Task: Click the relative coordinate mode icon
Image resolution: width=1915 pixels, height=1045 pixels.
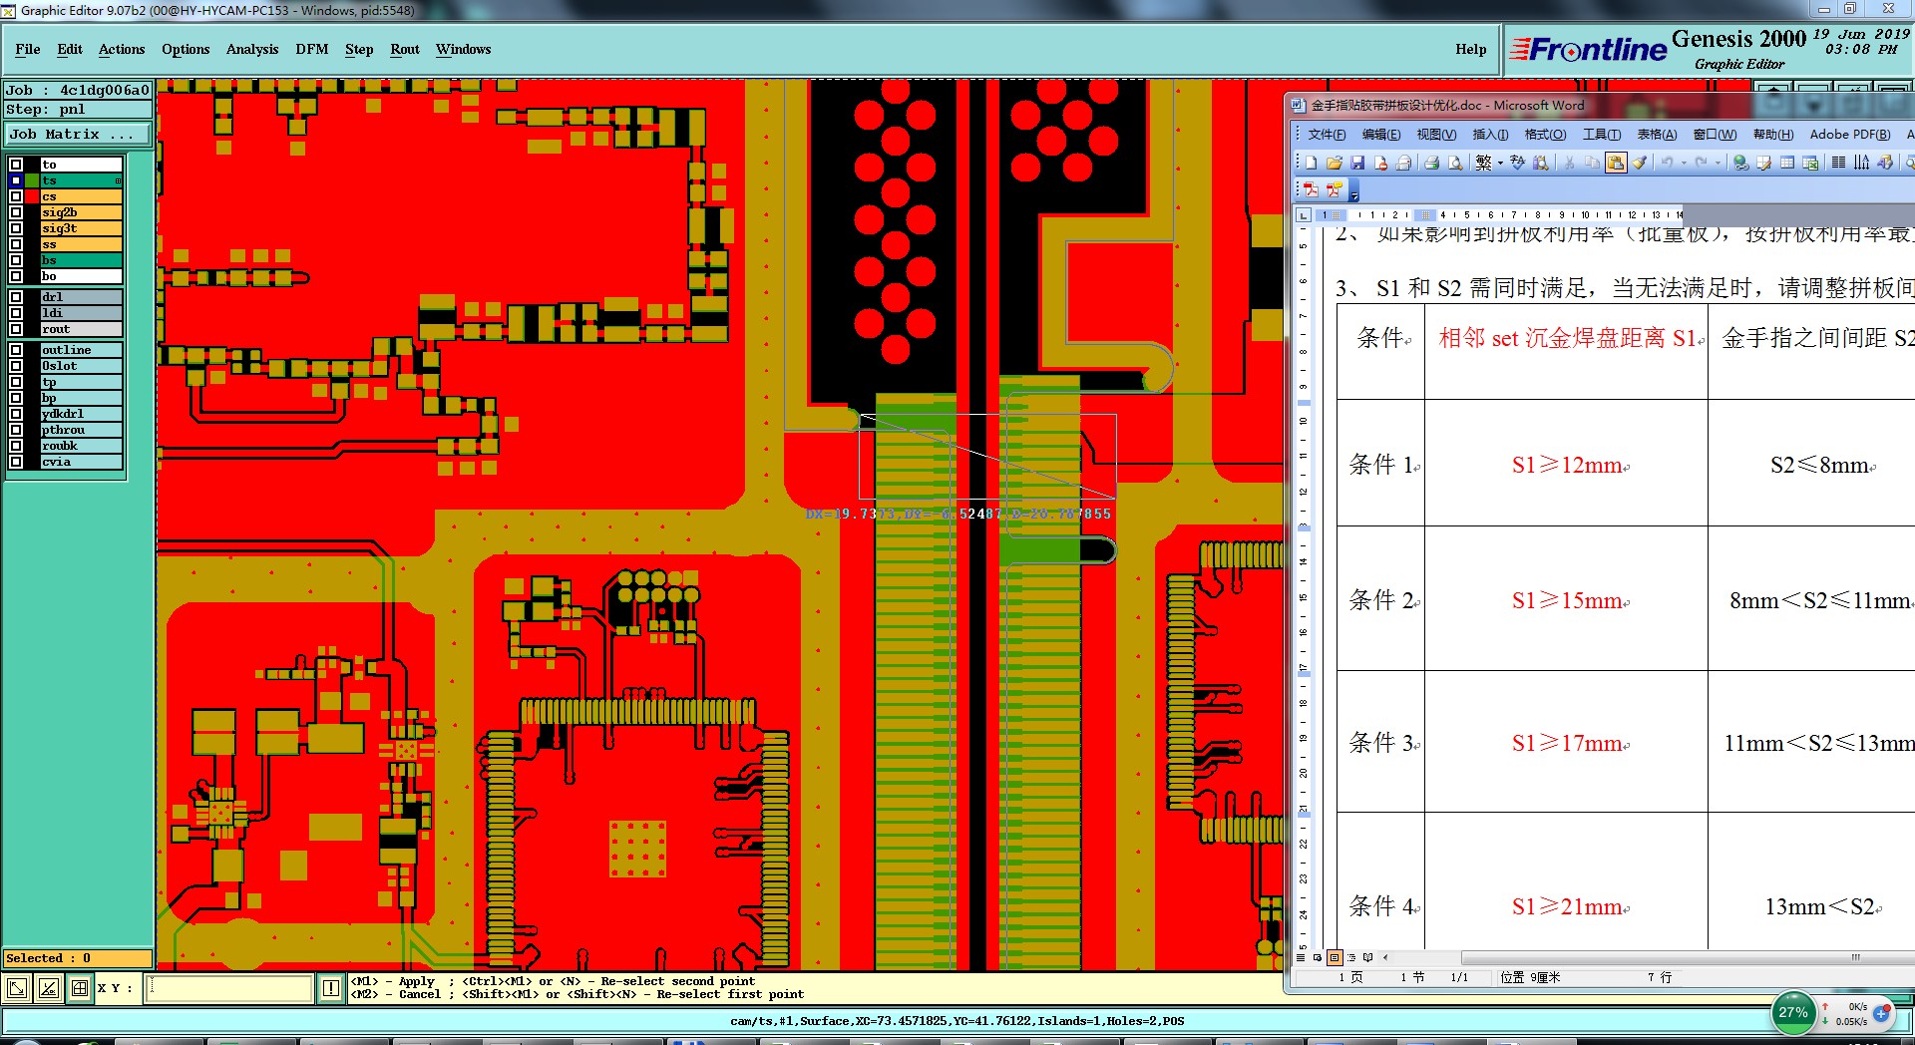Action: (x=48, y=988)
